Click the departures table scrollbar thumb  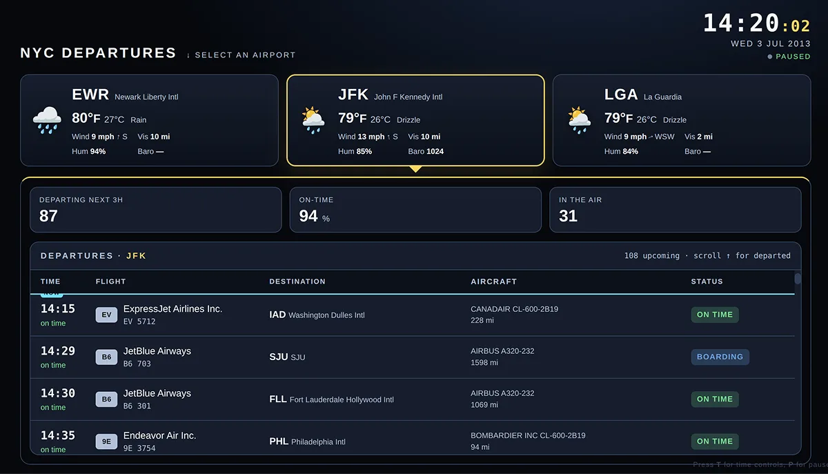point(798,279)
